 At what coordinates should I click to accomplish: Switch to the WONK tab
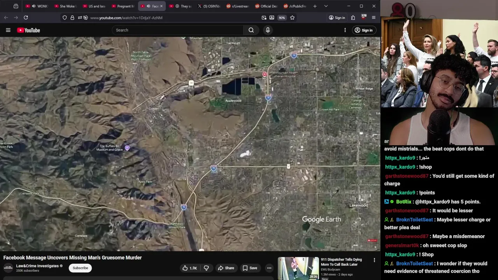(37, 6)
